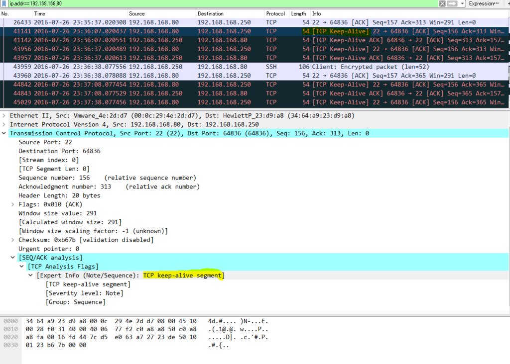Open the filter history dropdown arrow
Viewport: 510px width, 364px height.
pyautogui.click(x=462, y=3)
